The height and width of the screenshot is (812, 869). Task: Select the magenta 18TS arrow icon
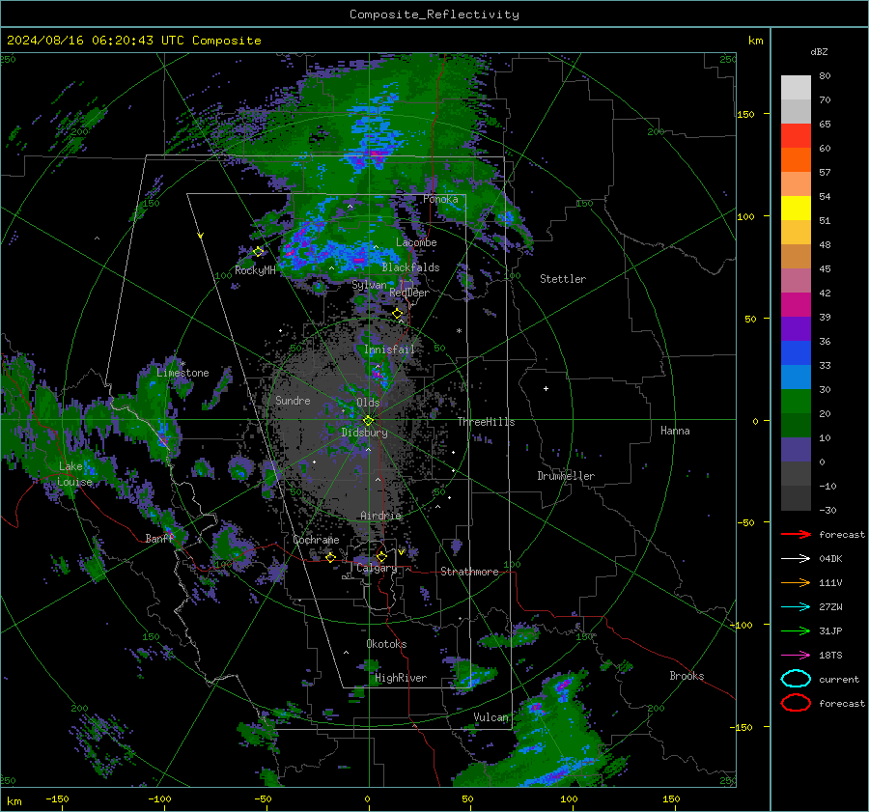point(796,656)
